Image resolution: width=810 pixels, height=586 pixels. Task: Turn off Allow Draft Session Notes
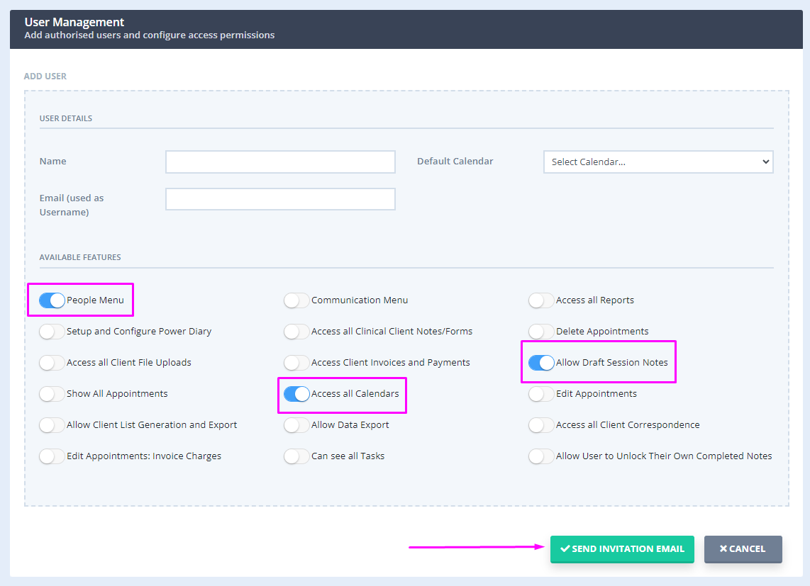[540, 362]
